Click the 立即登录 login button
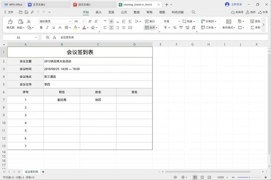Screen dimensions: 271x180 tap(235, 4)
